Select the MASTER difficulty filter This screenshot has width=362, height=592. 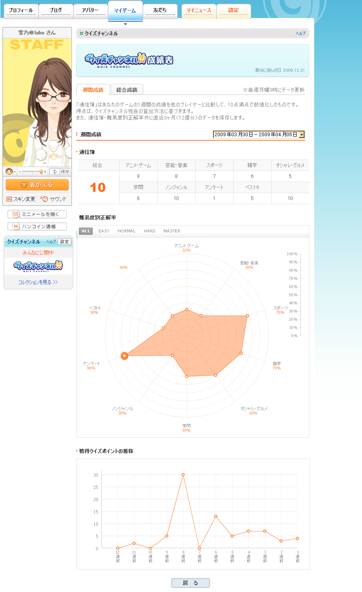(172, 231)
